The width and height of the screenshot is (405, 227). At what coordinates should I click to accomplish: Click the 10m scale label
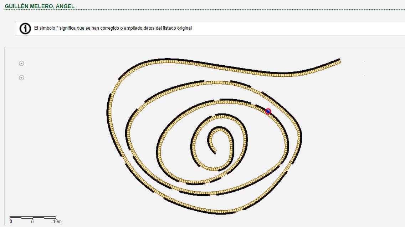[x=57, y=222]
